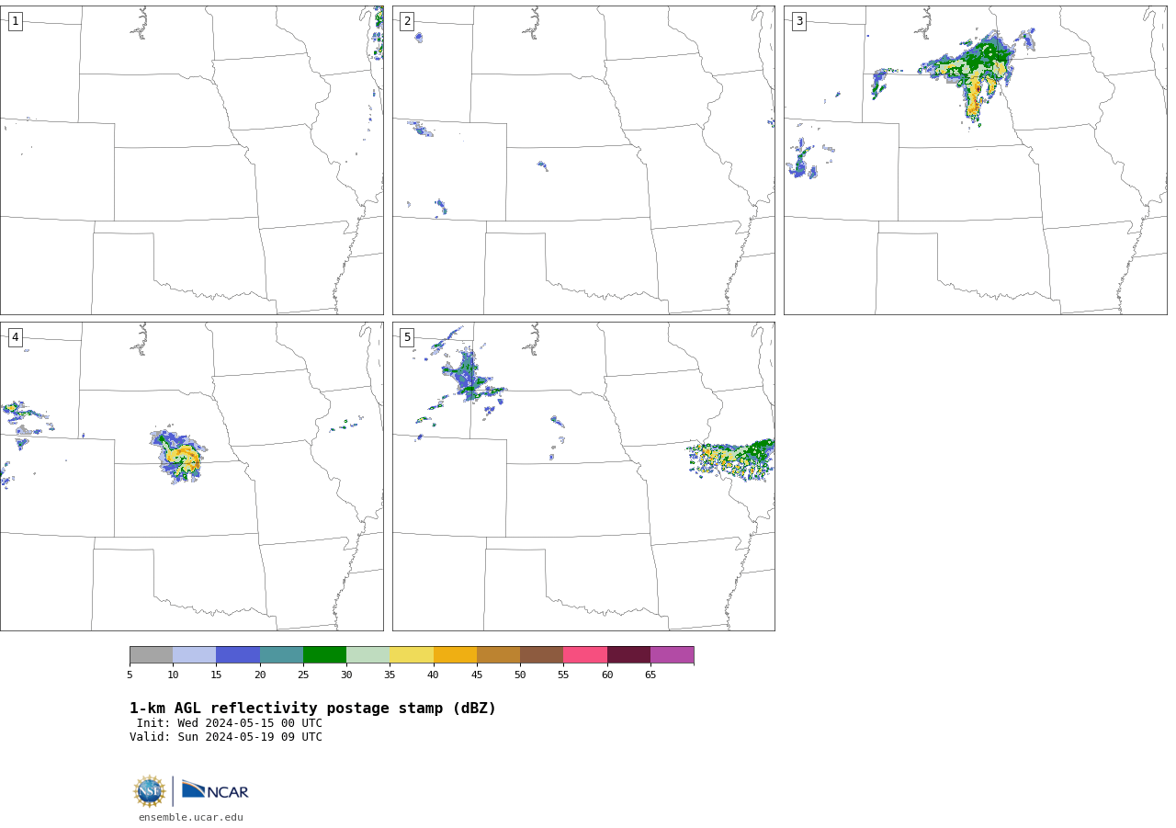Open ensemble member 1 reflectivity map
This screenshot has width=1176, height=828.
click(x=192, y=160)
